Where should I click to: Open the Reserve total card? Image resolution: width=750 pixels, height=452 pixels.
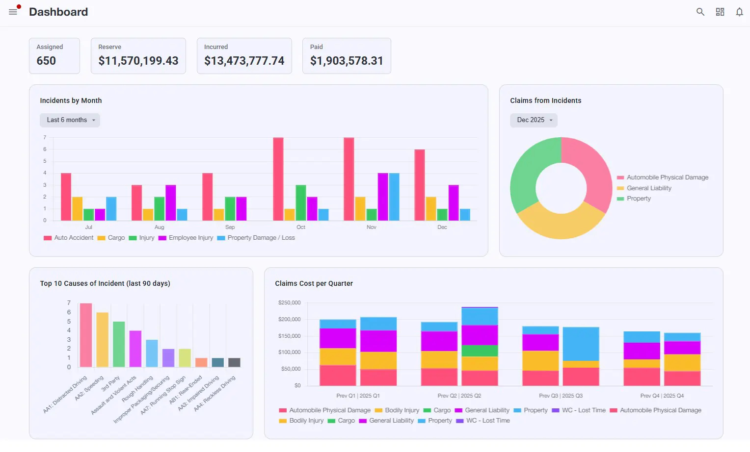click(x=138, y=56)
